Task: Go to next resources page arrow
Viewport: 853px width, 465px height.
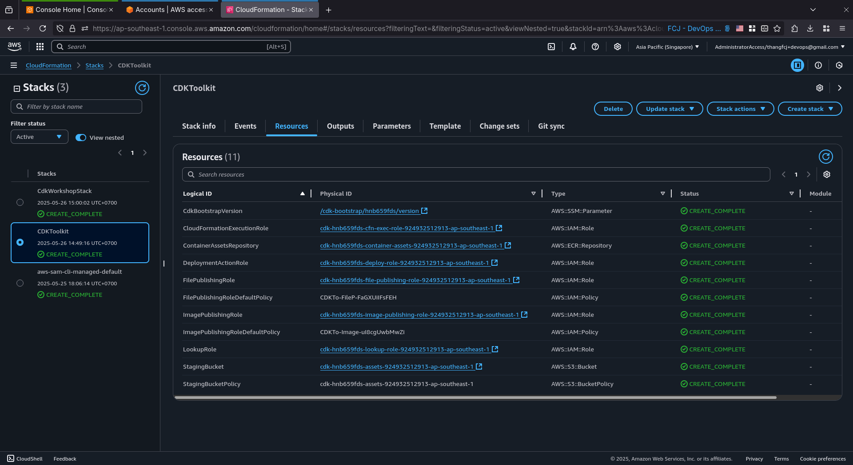Action: [809, 174]
